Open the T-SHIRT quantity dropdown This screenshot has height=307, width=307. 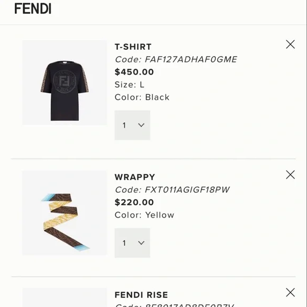point(132,125)
